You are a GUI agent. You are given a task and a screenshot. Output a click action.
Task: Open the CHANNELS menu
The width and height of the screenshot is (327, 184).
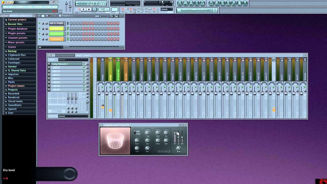20,7
